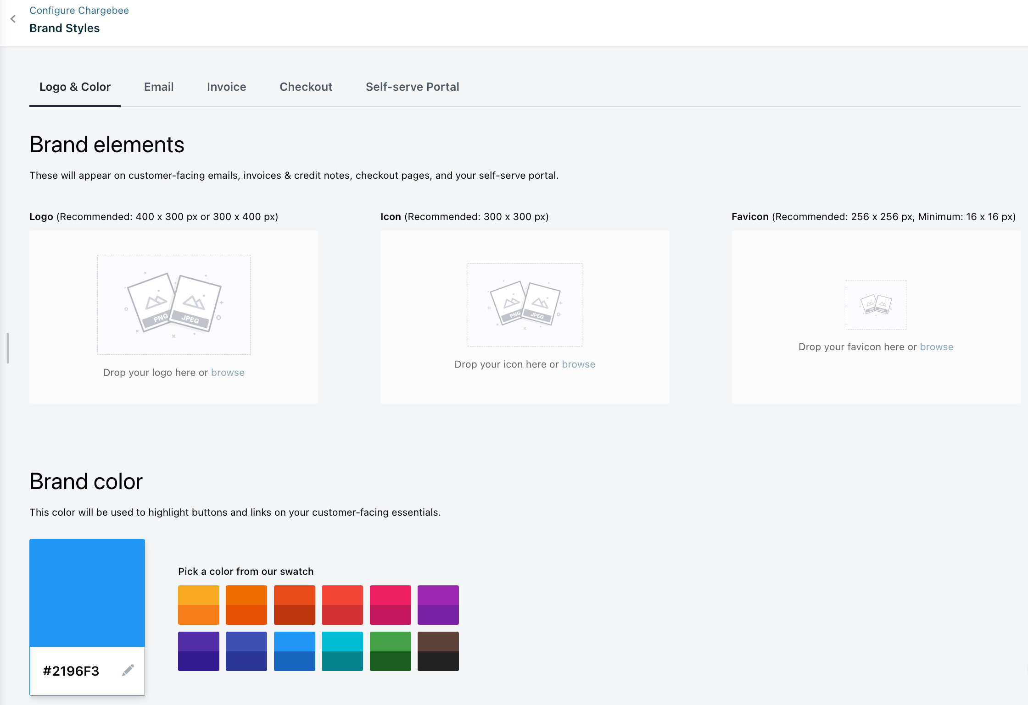
Task: Pick the brown-black swatch
Action: [438, 651]
